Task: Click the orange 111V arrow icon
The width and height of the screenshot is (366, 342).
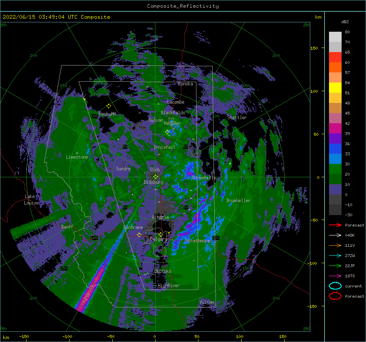Action: pos(335,245)
